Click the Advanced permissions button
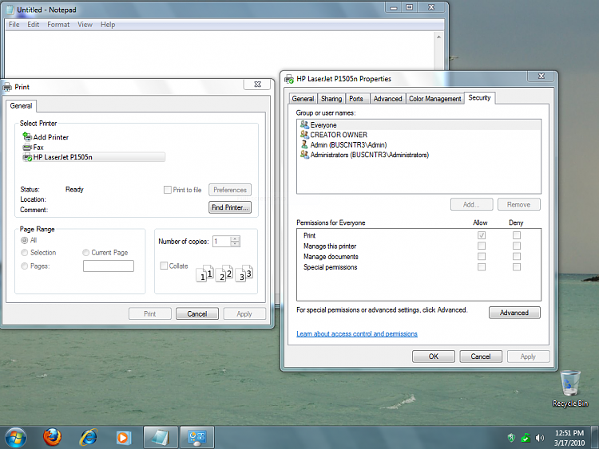Screen dimensions: 599x449 [514, 313]
